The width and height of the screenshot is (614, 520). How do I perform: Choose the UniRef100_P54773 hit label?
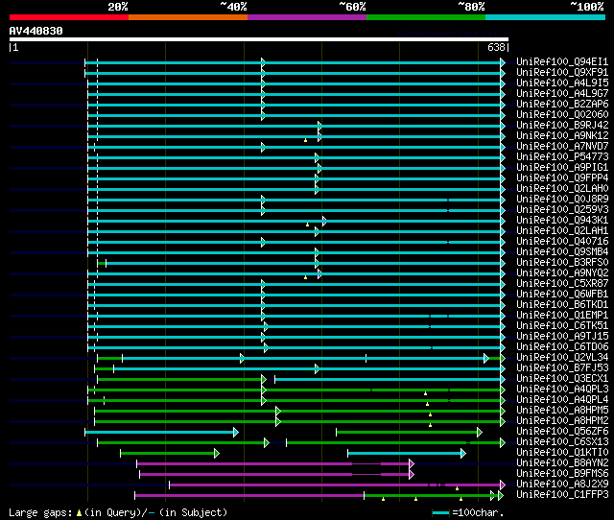(x=562, y=157)
